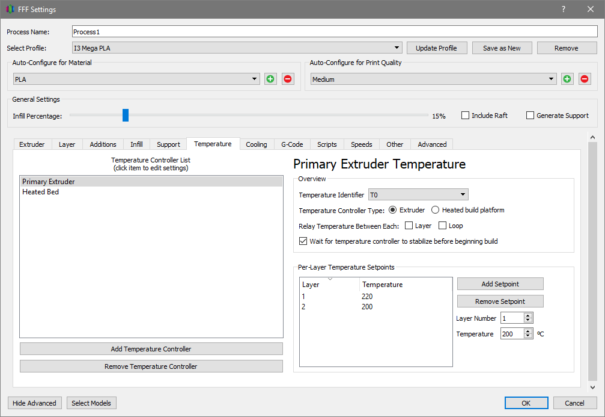The height and width of the screenshot is (417, 605).
Task: Select the layer 2 setpoint row at 200
Action: 376,306
